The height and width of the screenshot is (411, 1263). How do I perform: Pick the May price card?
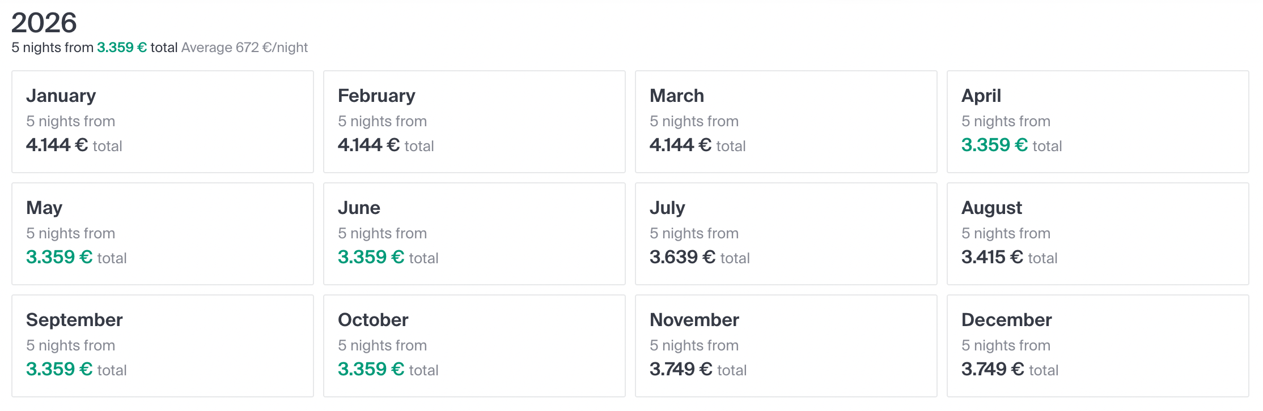pos(162,234)
